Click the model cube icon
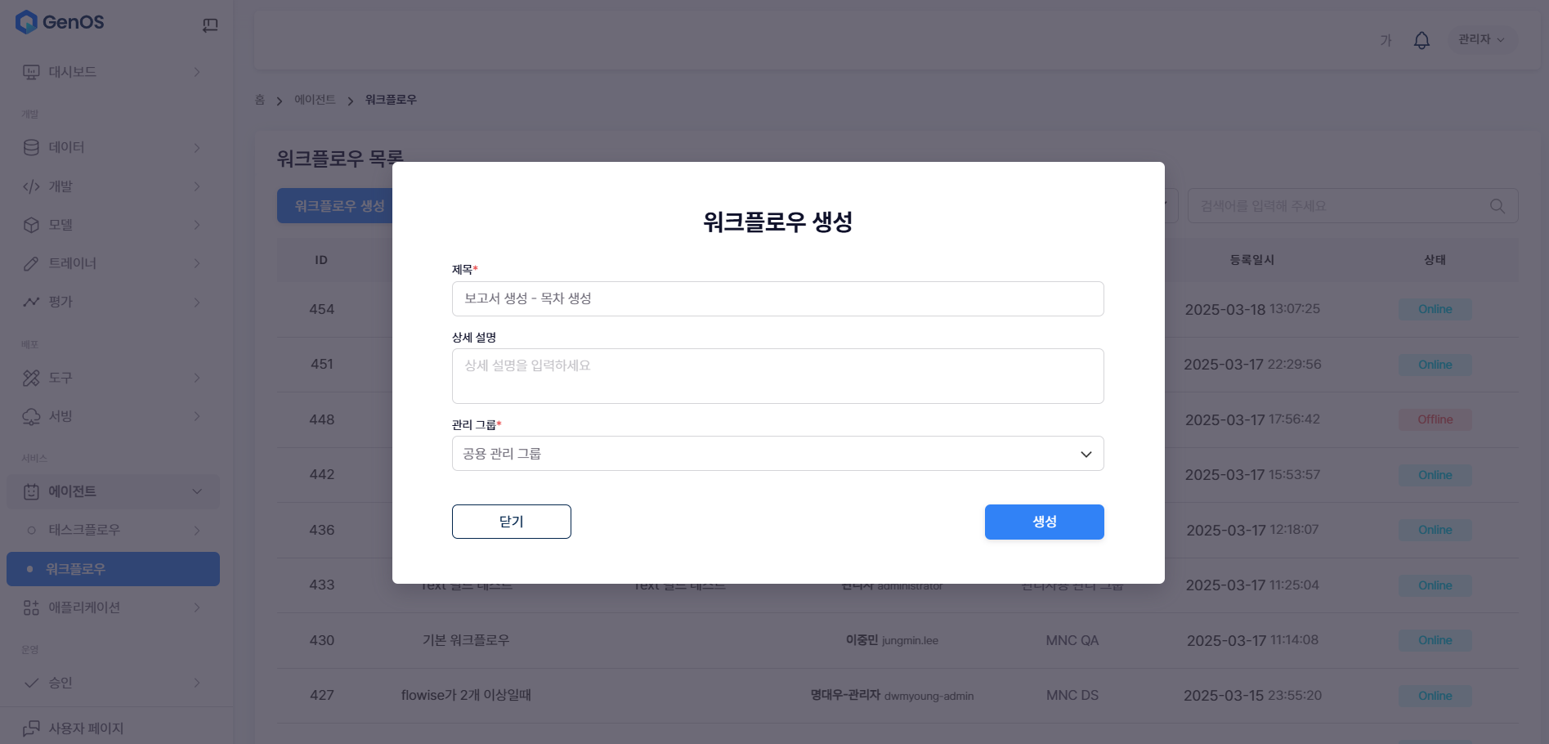This screenshot has height=744, width=1549. coord(31,225)
